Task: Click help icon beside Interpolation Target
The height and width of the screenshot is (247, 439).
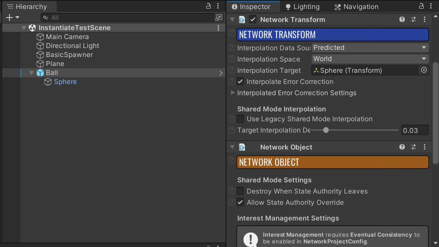Action: tap(232, 70)
